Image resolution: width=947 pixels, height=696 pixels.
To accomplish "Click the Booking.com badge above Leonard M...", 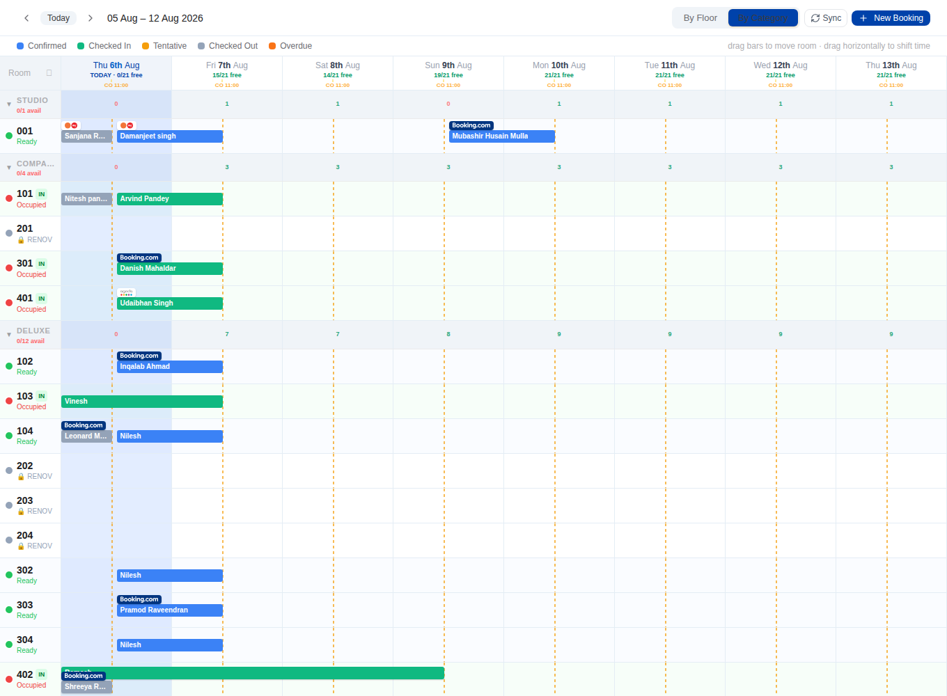I will (84, 425).
